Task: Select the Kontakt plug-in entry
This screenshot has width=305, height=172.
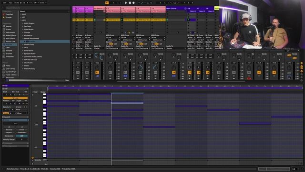Action: (x=45, y=42)
